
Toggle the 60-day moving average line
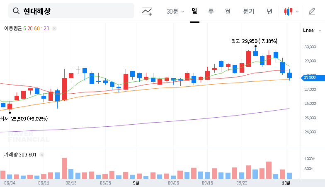(36, 28)
